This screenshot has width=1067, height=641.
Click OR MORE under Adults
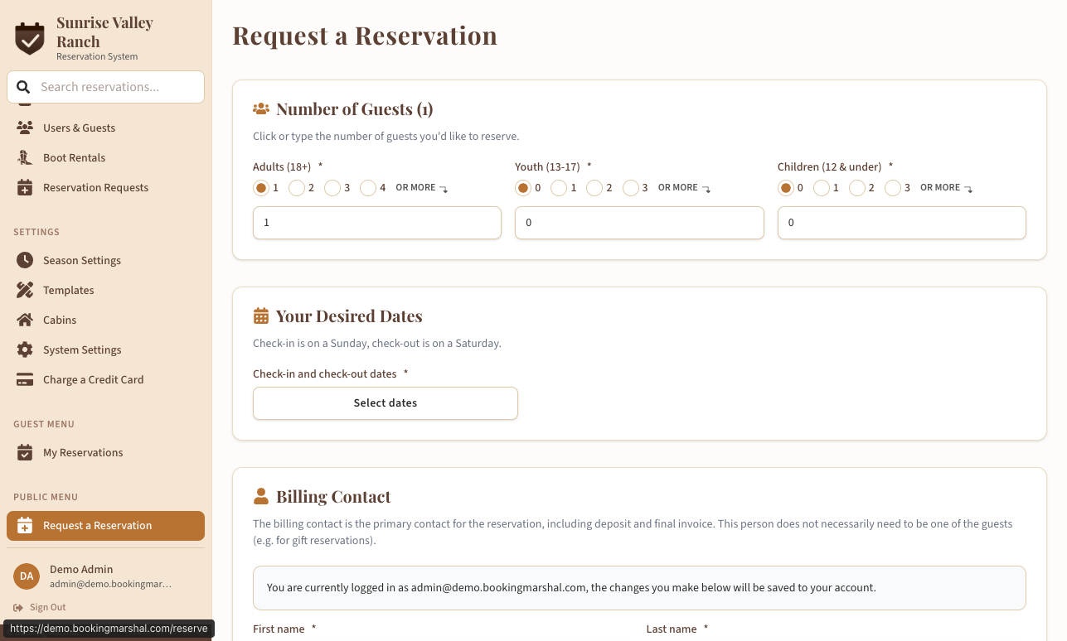422,188
